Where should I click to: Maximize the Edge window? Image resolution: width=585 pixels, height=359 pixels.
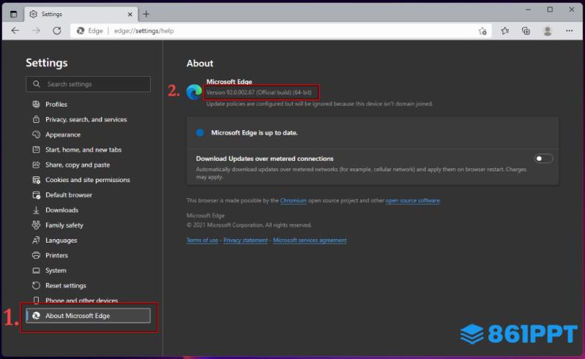550,10
